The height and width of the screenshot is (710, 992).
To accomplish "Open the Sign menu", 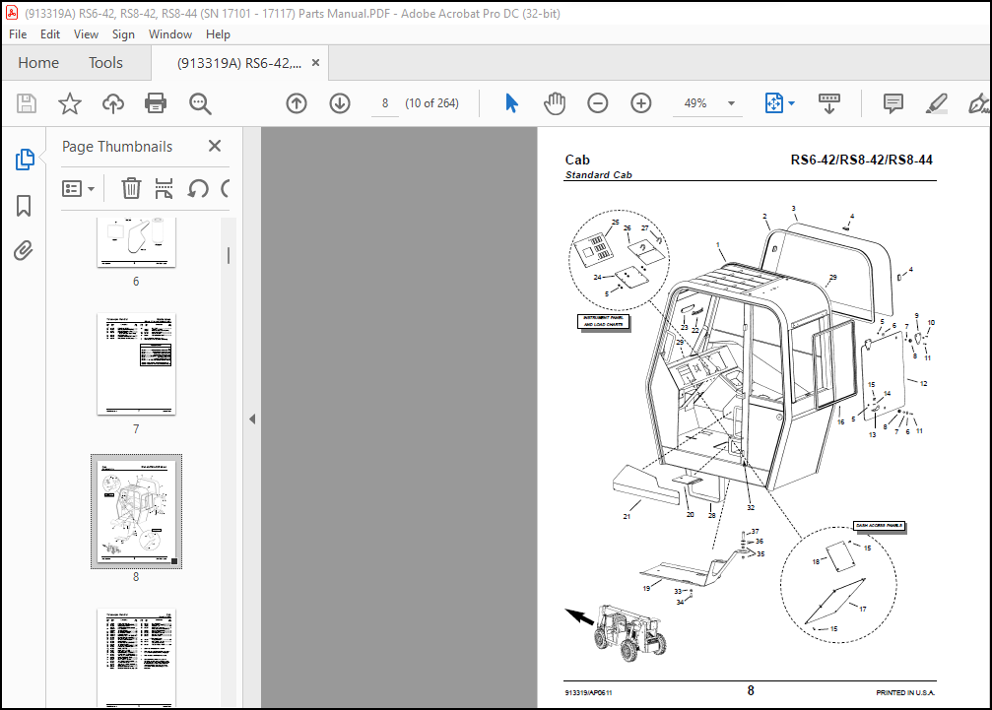I will [x=123, y=34].
